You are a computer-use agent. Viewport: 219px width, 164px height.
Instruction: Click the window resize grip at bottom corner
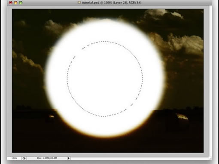pyautogui.click(x=210, y=158)
